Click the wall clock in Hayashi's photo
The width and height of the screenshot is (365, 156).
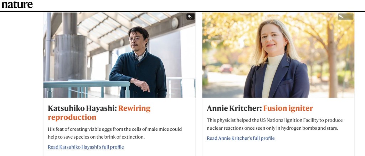[175, 23]
